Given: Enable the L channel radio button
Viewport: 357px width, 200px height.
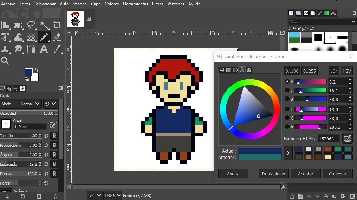Looking at the screenshot, I should point(287,109).
